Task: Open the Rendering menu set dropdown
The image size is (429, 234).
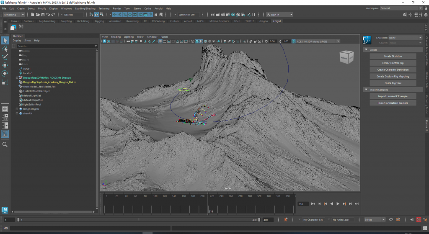Action: point(14,15)
